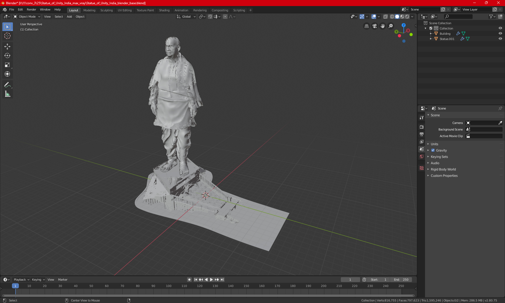
Task: Expand the Units panel
Action: 434,144
